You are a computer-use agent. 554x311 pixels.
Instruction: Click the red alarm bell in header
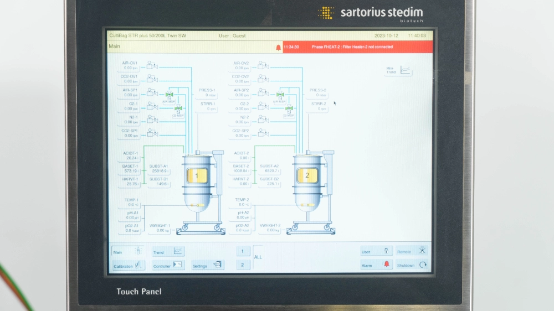click(x=278, y=48)
